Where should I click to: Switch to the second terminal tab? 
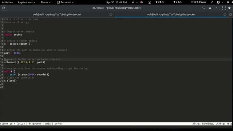click(x=171, y=15)
